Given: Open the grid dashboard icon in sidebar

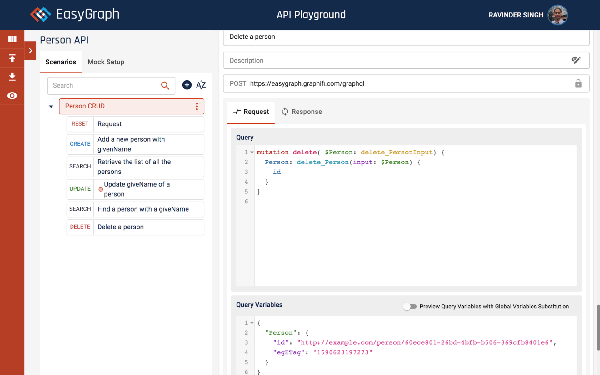Looking at the screenshot, I should click(12, 39).
